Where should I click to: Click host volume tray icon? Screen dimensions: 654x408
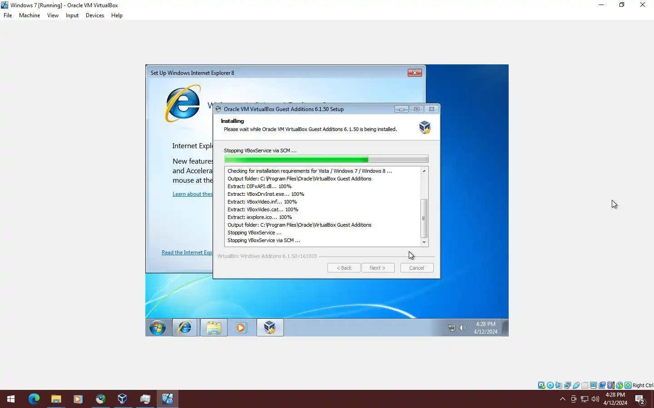pos(595,399)
